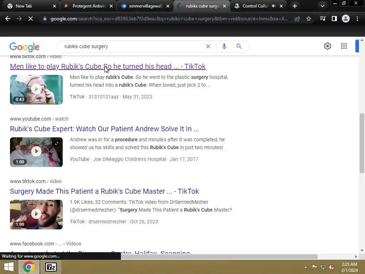
Task: Open network status tray icon
Action: point(323,267)
